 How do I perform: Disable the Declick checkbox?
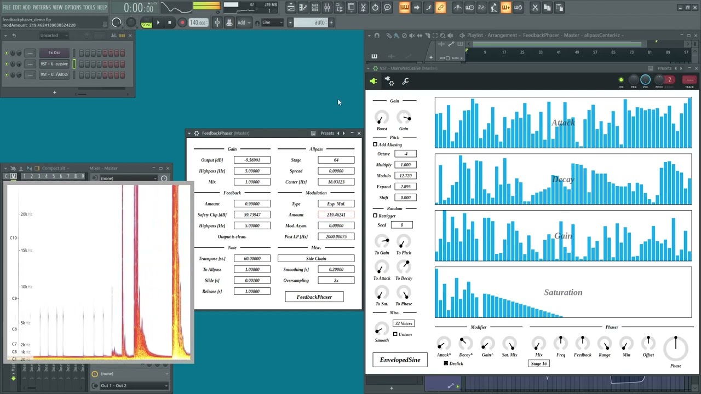pyautogui.click(x=446, y=363)
